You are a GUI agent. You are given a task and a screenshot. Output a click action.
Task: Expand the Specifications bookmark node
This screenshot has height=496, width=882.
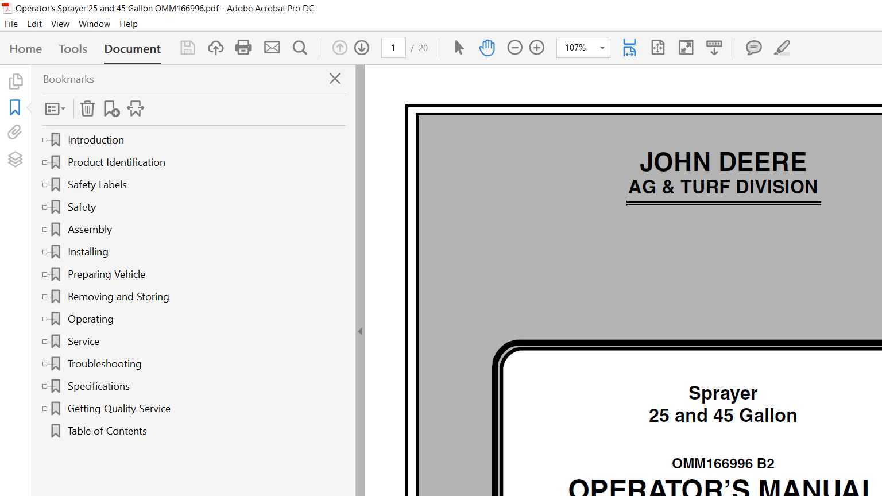tap(45, 386)
